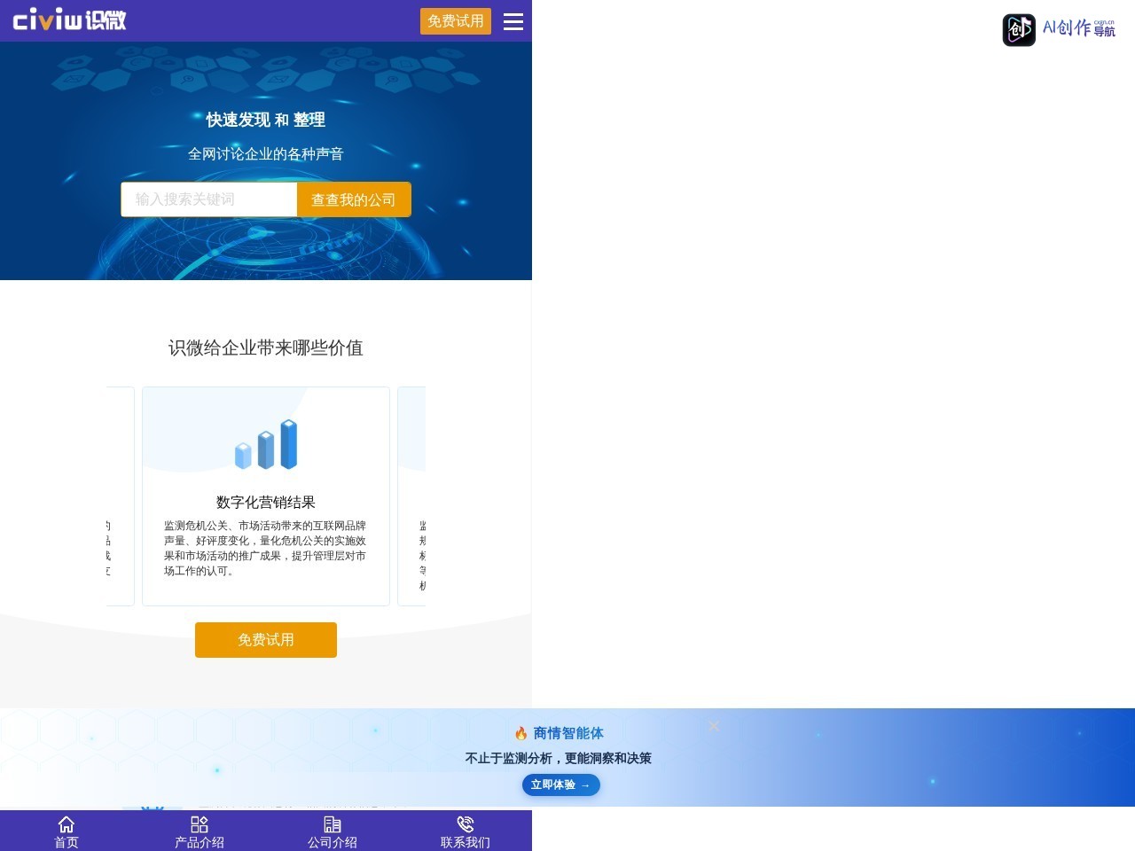Close the 商情智能体 banner
Image resolution: width=1135 pixels, height=851 pixels.
pyautogui.click(x=714, y=726)
